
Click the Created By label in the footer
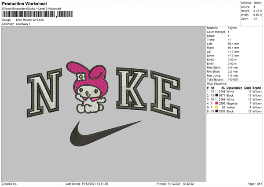(9, 183)
